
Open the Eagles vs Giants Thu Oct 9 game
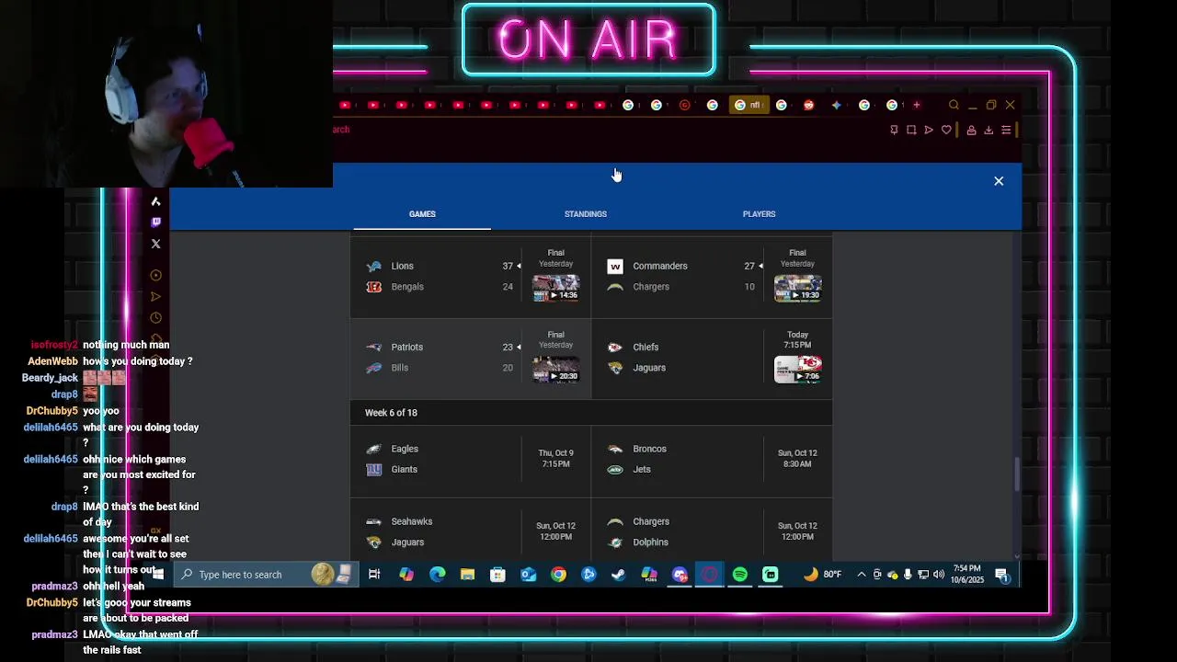[x=471, y=459]
